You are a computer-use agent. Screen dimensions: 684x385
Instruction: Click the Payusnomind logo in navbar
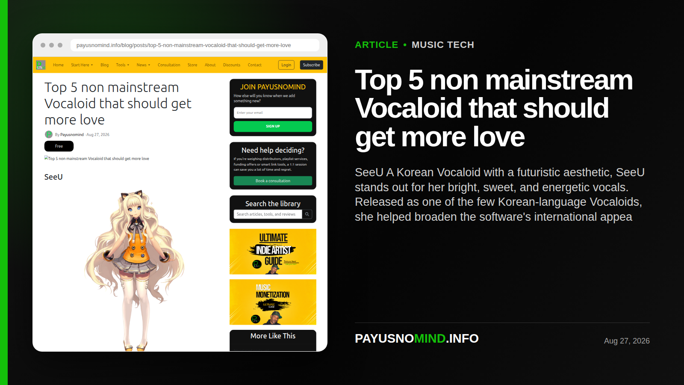(41, 65)
